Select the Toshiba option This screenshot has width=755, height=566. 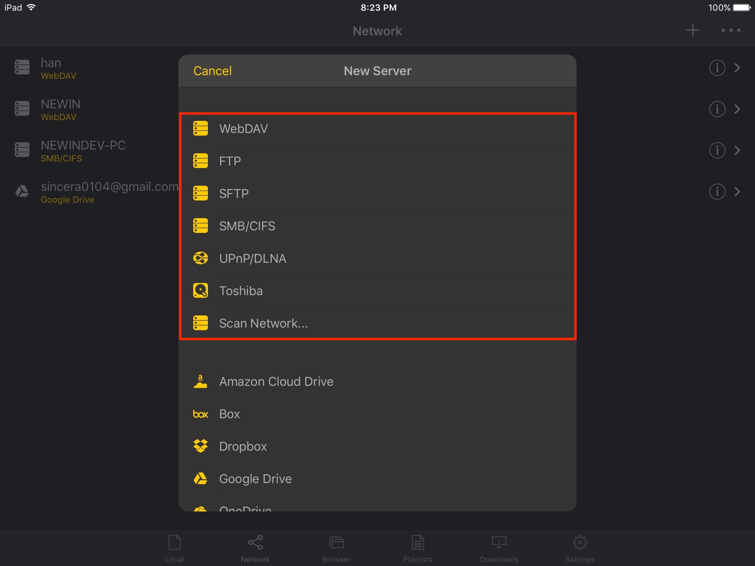[377, 291]
